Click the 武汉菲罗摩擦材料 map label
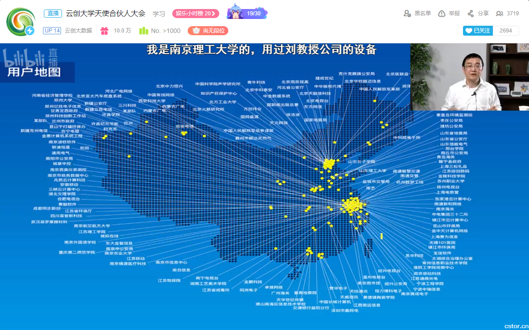The width and height of the screenshot is (529, 330). tap(49, 222)
